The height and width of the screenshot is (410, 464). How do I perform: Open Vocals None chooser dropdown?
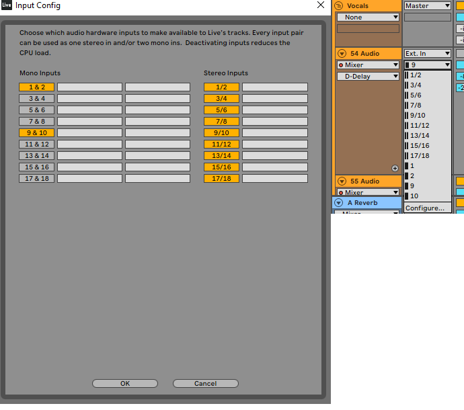point(368,17)
